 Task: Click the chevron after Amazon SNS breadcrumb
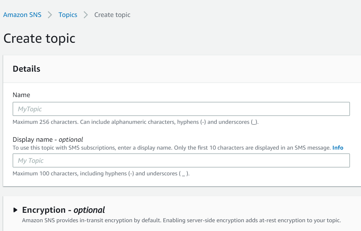(50, 15)
